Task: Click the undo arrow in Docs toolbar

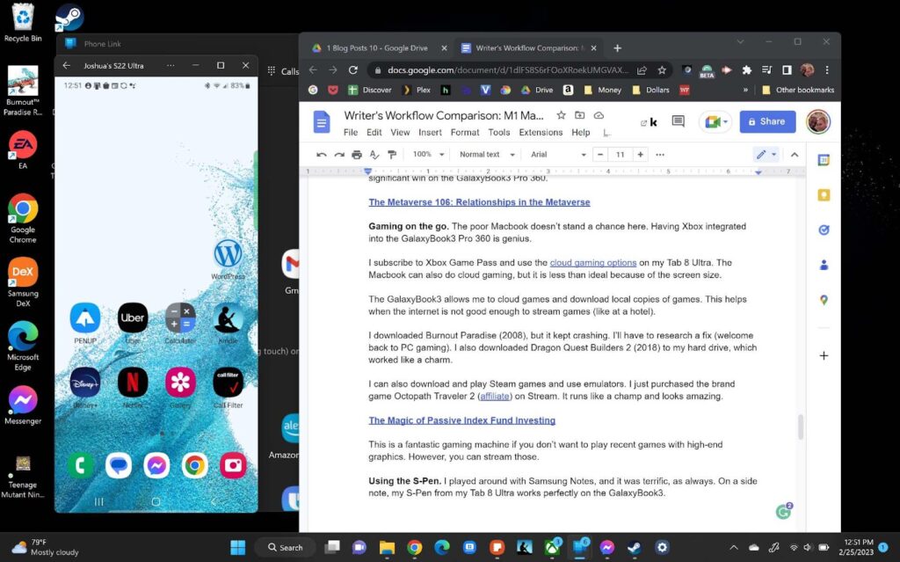Action: tap(322, 155)
